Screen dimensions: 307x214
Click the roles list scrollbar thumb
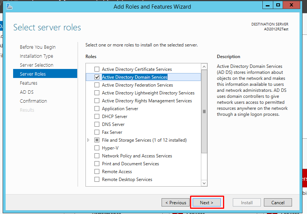[x=204, y=111]
